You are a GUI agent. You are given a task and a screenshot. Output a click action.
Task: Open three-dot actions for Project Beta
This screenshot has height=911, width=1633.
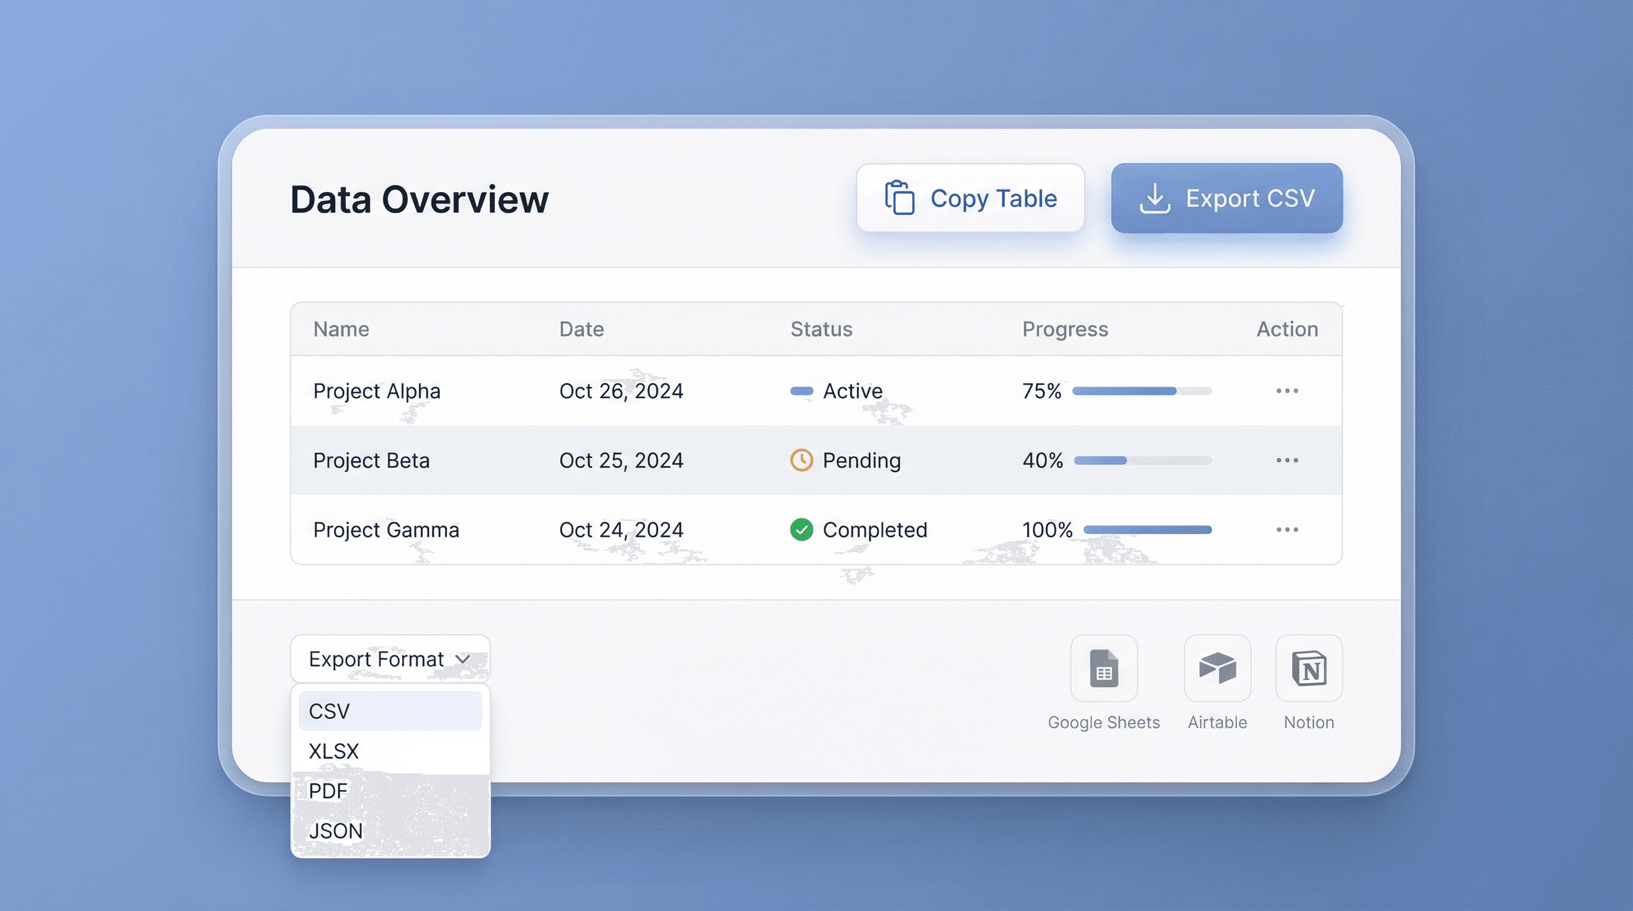pyautogui.click(x=1287, y=461)
